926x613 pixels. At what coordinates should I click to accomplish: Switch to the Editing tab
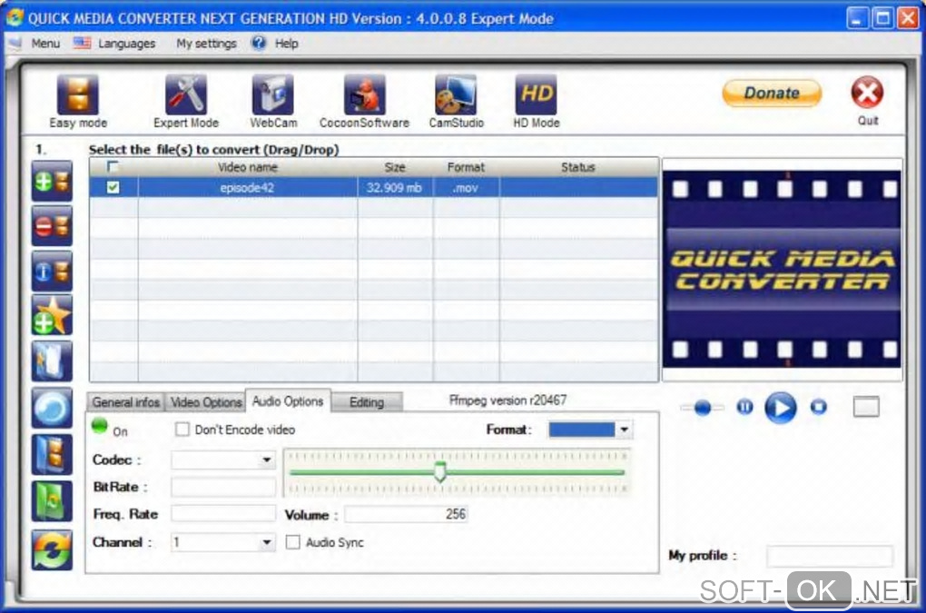click(x=367, y=402)
